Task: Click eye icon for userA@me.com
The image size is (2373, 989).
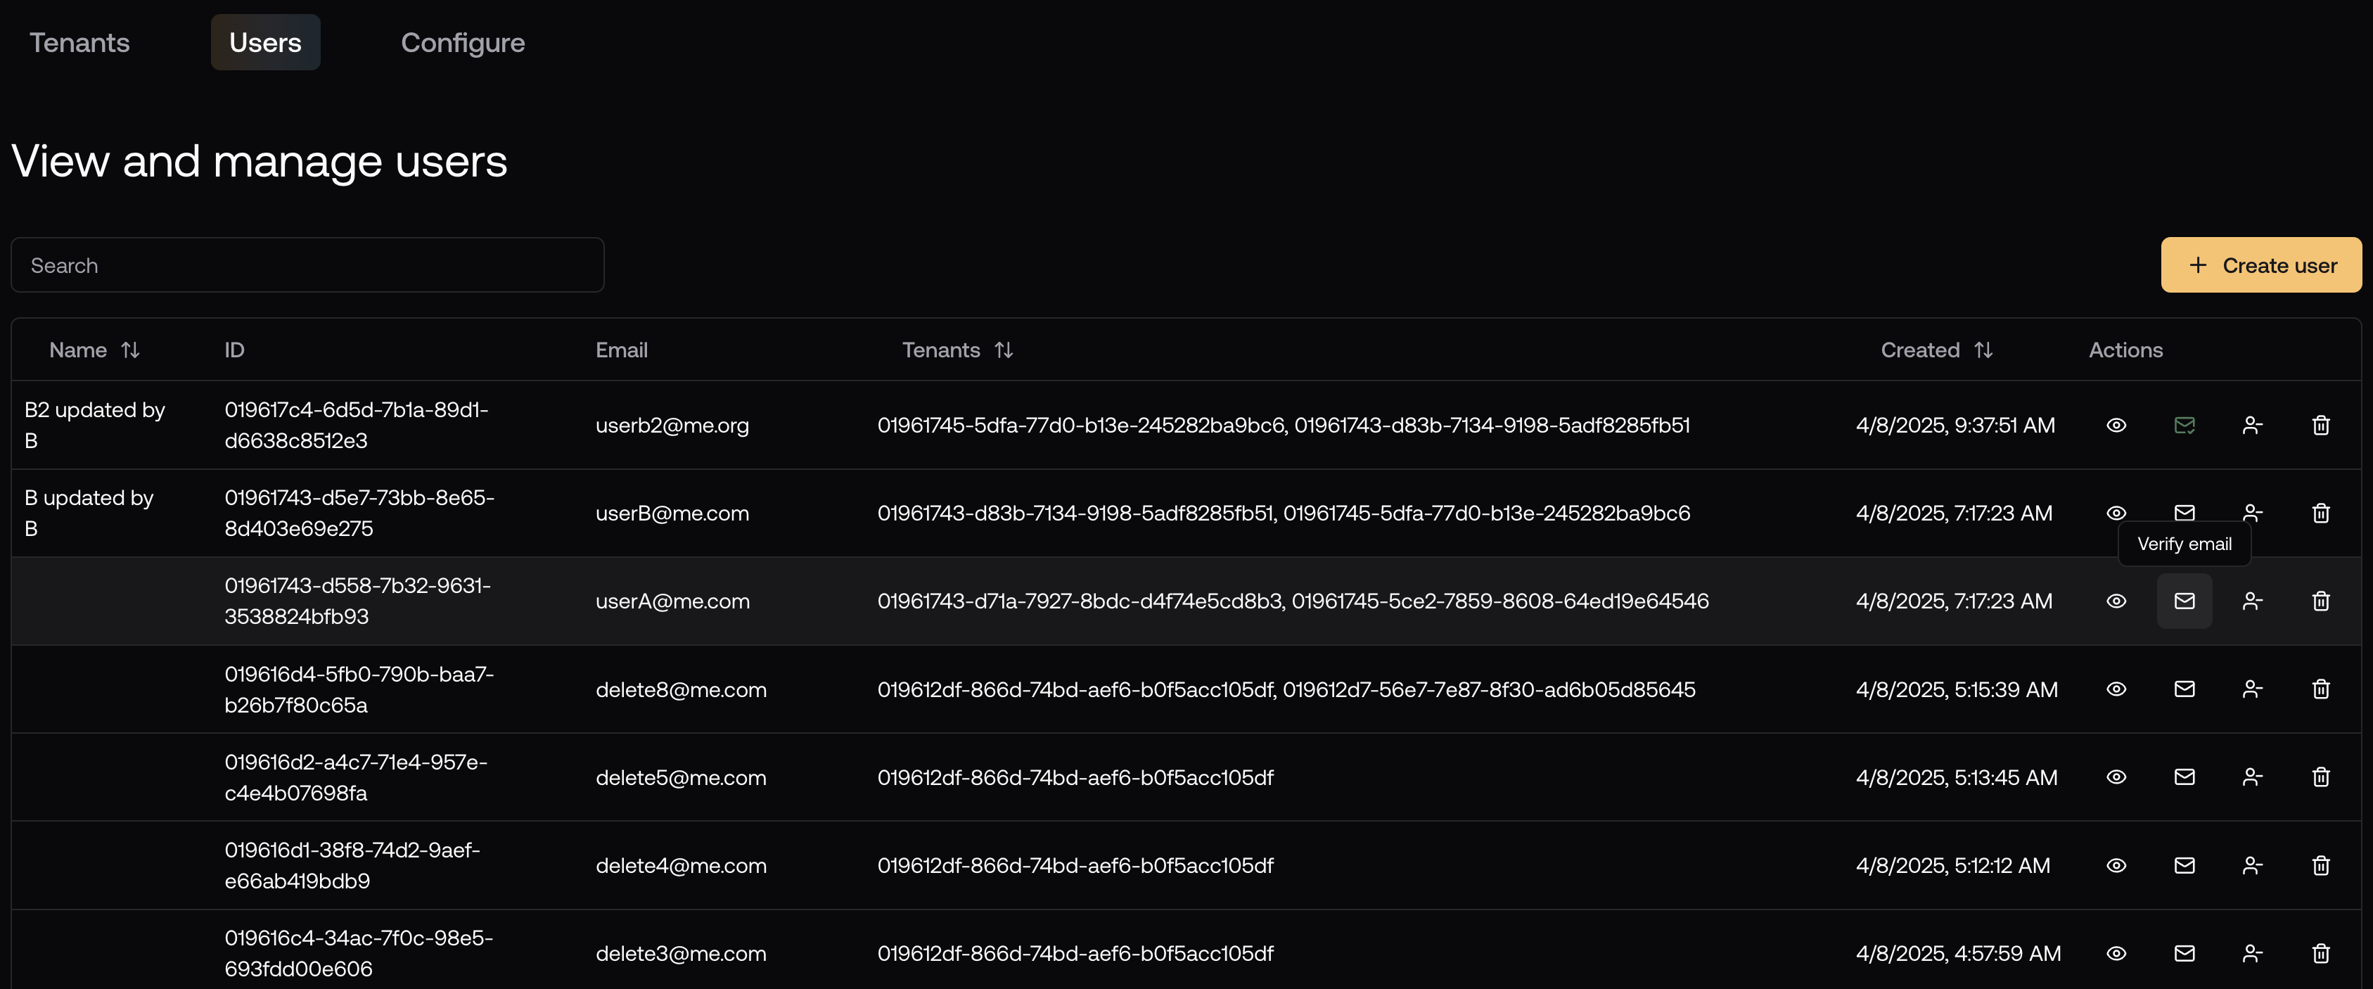Action: click(x=2116, y=601)
